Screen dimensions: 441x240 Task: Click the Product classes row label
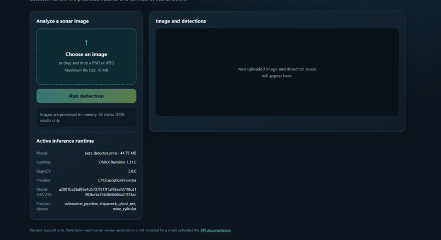[x=43, y=206]
